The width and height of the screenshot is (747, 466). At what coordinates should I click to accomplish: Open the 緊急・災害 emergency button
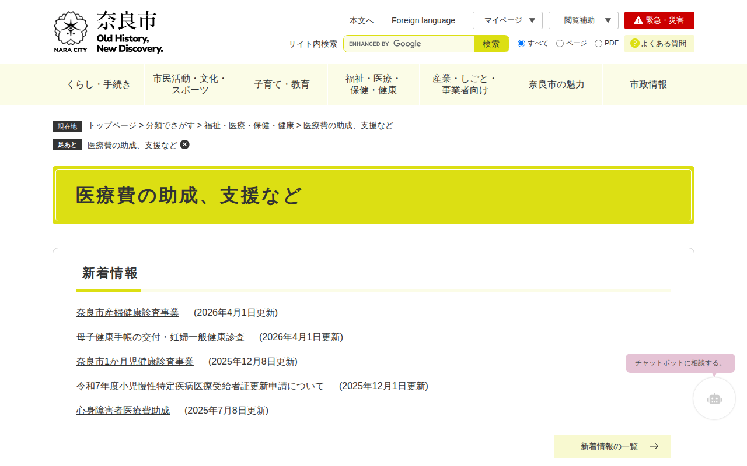coord(659,20)
